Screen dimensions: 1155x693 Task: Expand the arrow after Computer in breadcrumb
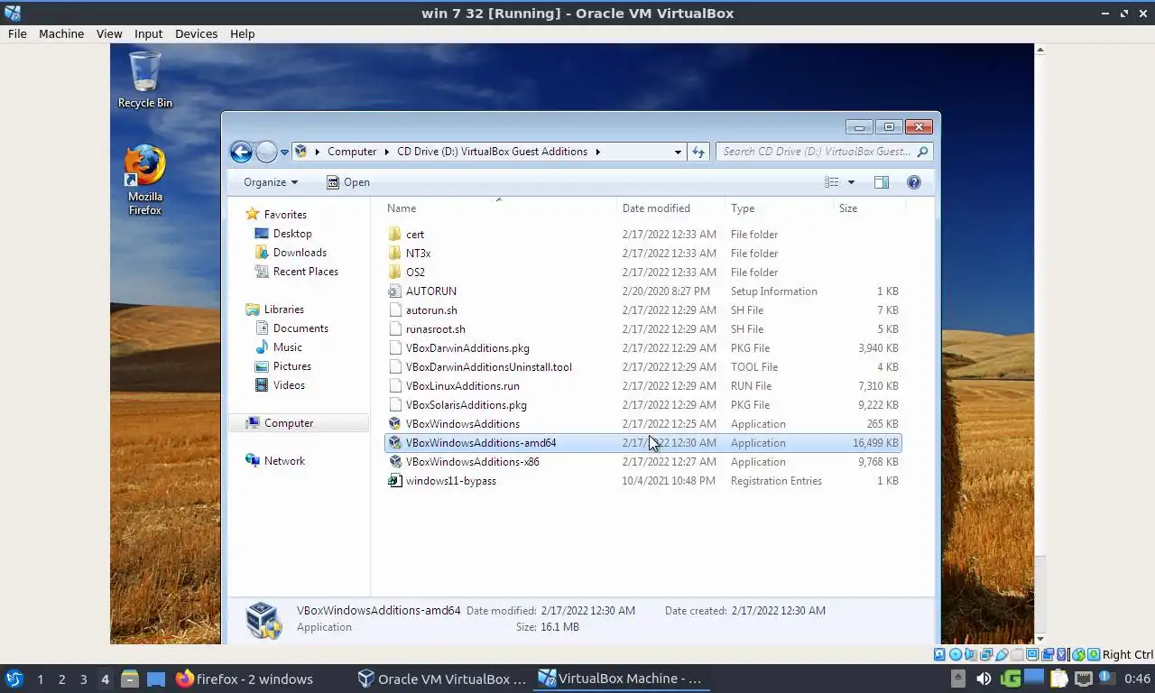click(387, 152)
